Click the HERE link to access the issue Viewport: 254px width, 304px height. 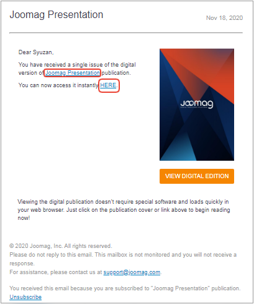(x=108, y=85)
